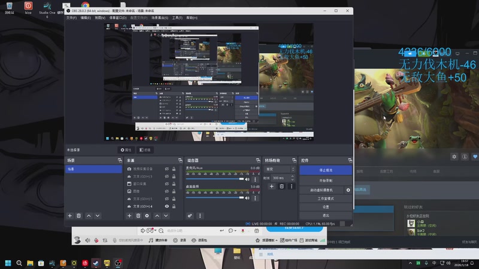479x269 pixels.
Task: Open source properties gear in Sources toolbar
Action: pos(147,216)
